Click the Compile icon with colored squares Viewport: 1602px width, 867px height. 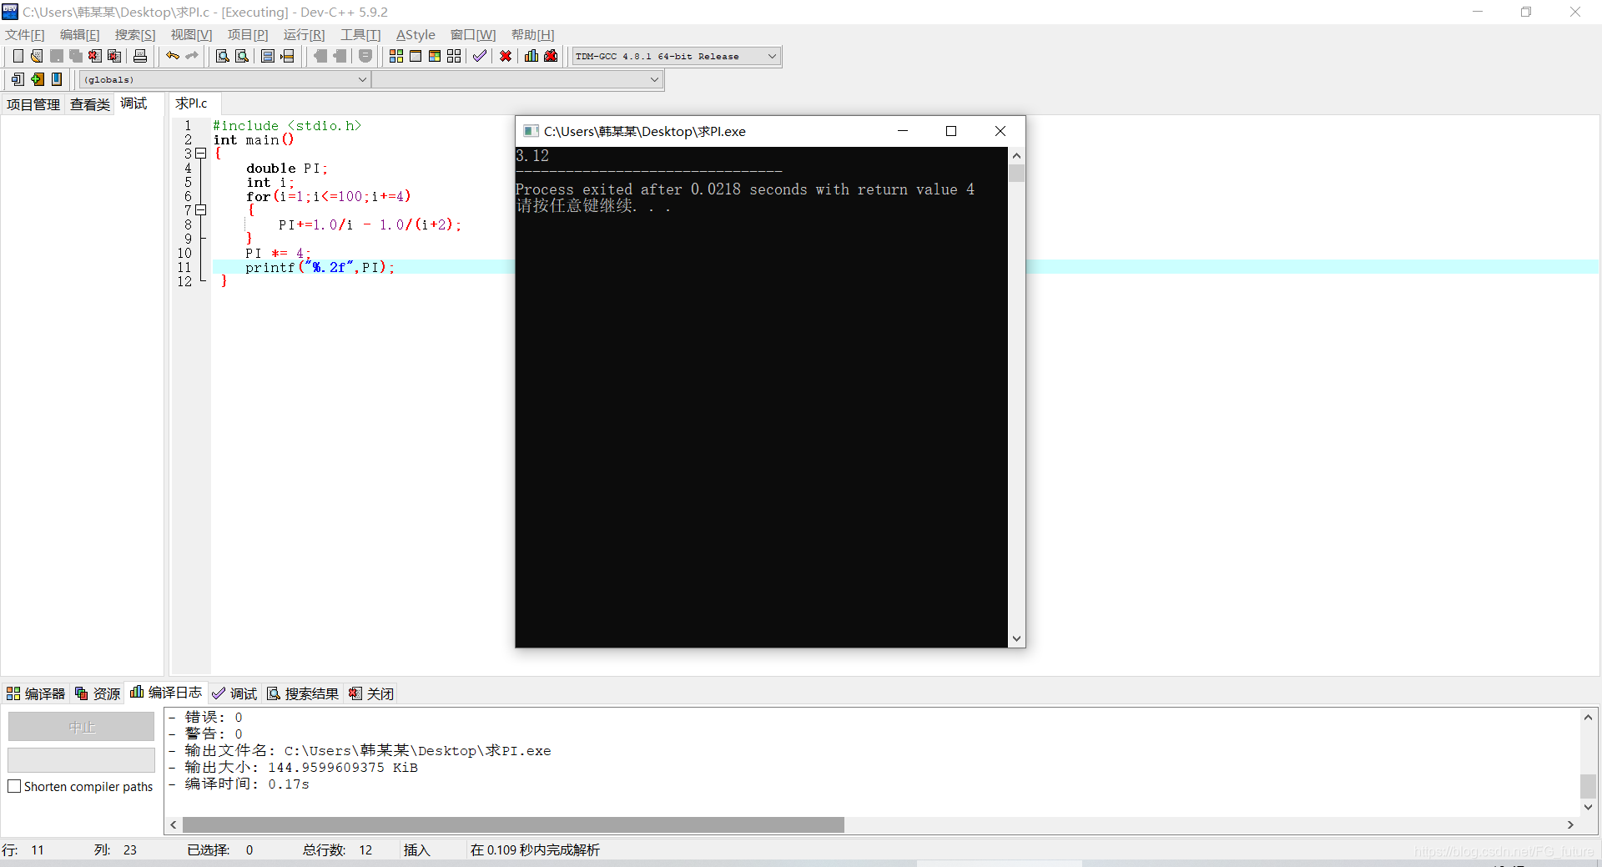[396, 56]
